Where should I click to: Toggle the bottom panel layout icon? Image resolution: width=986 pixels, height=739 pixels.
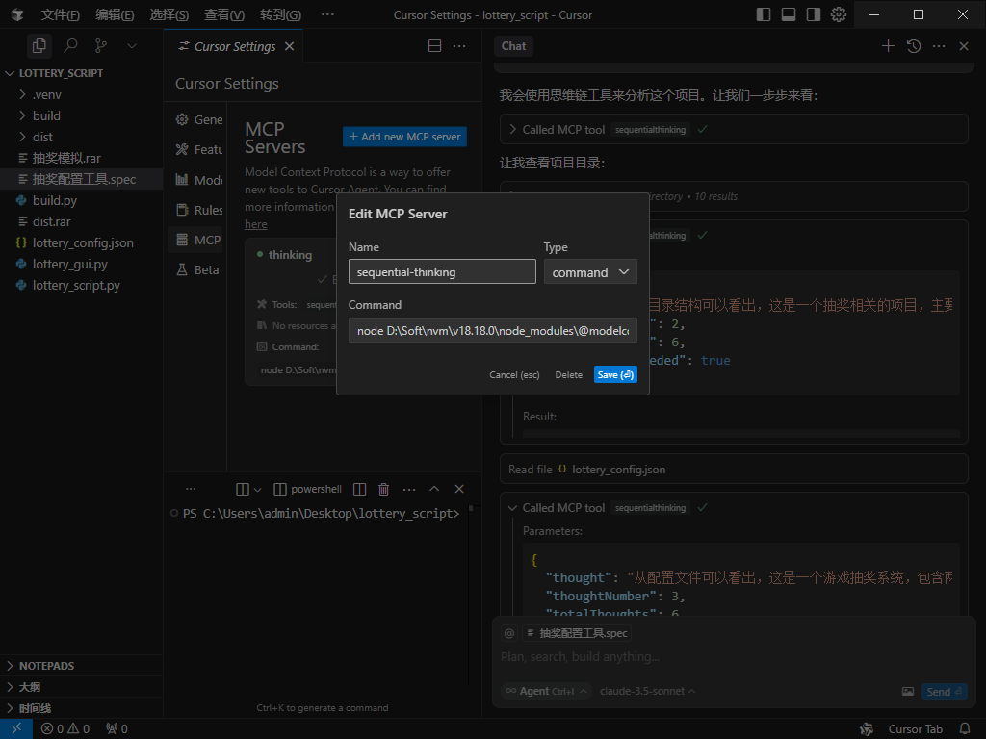[x=789, y=14]
